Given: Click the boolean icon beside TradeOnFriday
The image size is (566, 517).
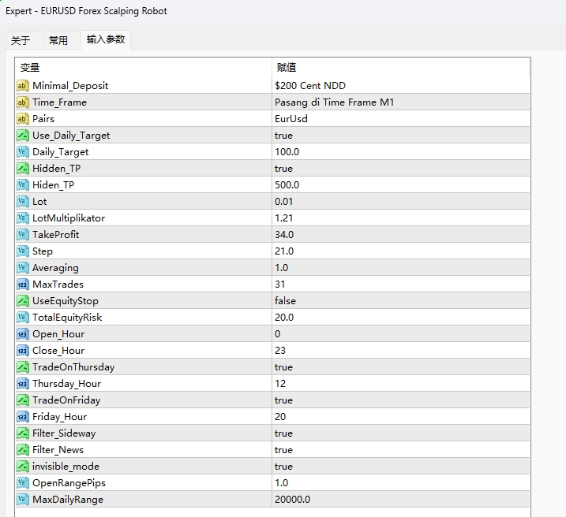Looking at the screenshot, I should click(23, 400).
